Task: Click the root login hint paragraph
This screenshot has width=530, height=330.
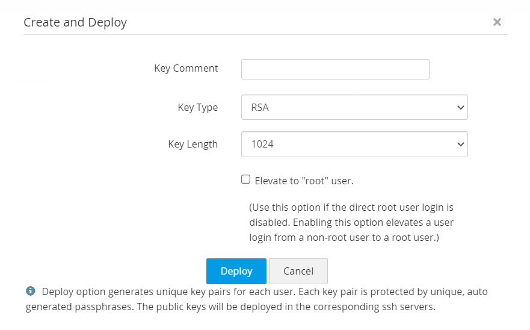Action: 352,222
